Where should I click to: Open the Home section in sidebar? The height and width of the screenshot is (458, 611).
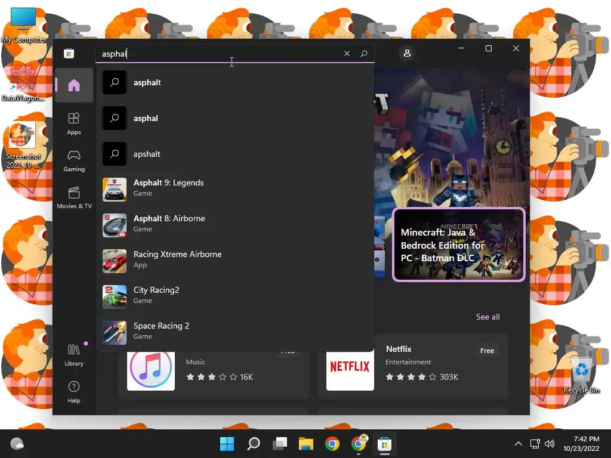pyautogui.click(x=73, y=85)
